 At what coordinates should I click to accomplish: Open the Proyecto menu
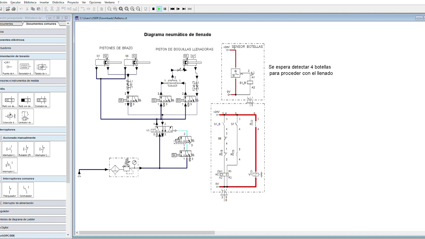73,2
